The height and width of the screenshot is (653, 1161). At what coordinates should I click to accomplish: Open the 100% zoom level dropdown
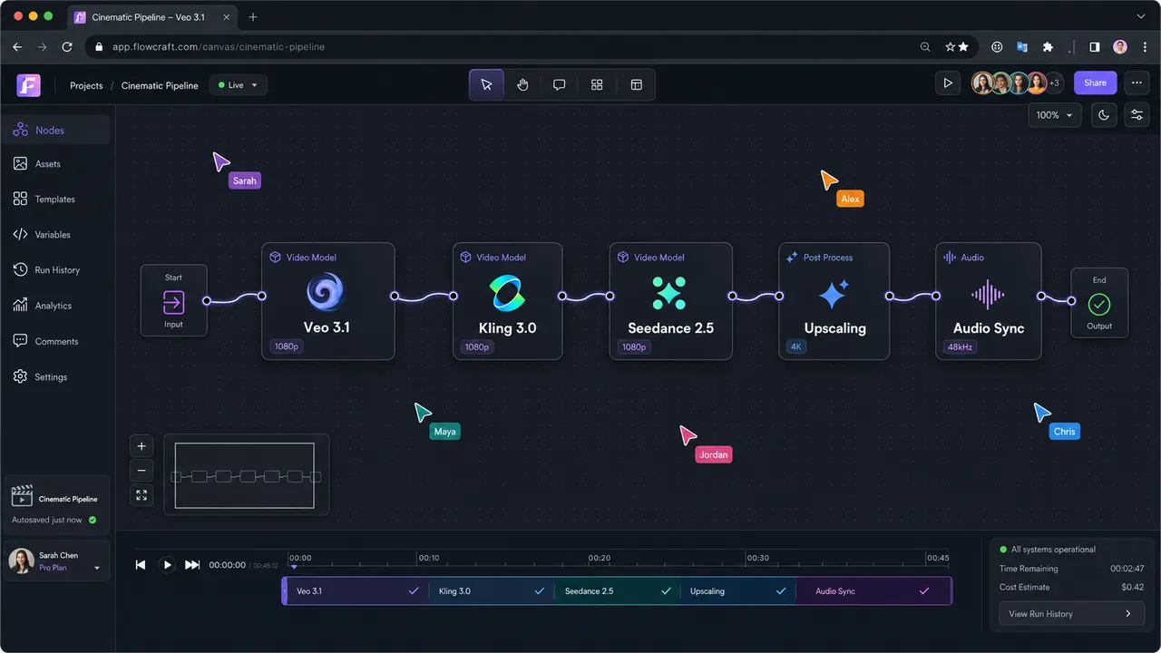[x=1055, y=115]
